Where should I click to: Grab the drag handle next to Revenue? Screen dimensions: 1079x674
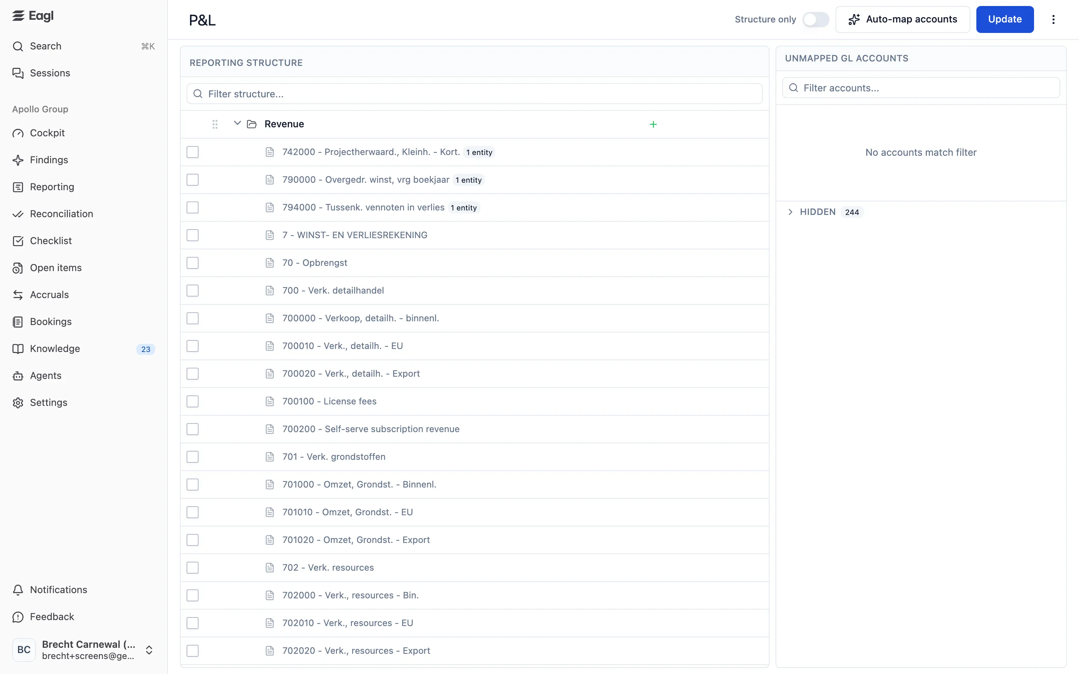tap(215, 124)
